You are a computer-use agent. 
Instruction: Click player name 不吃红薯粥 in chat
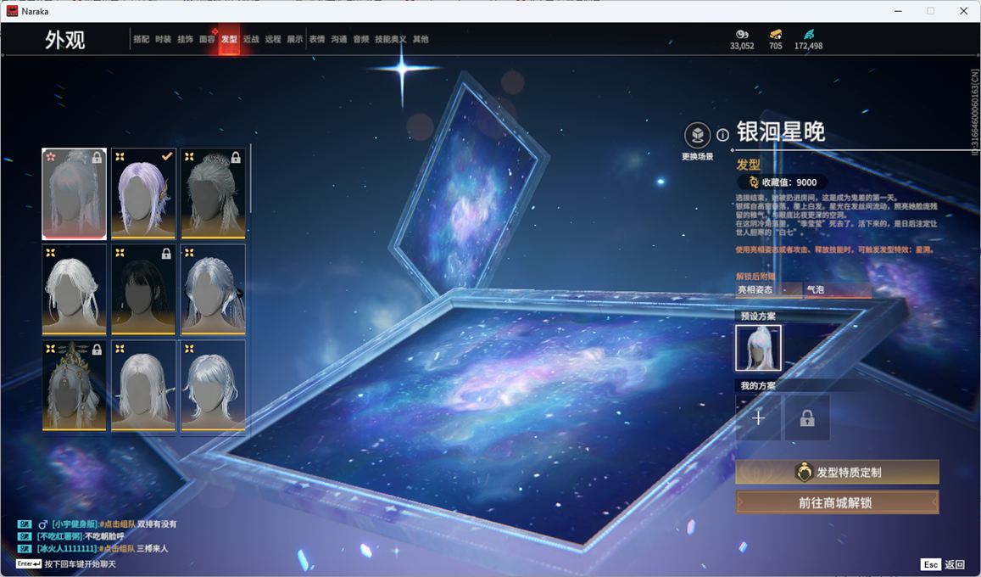(61, 536)
